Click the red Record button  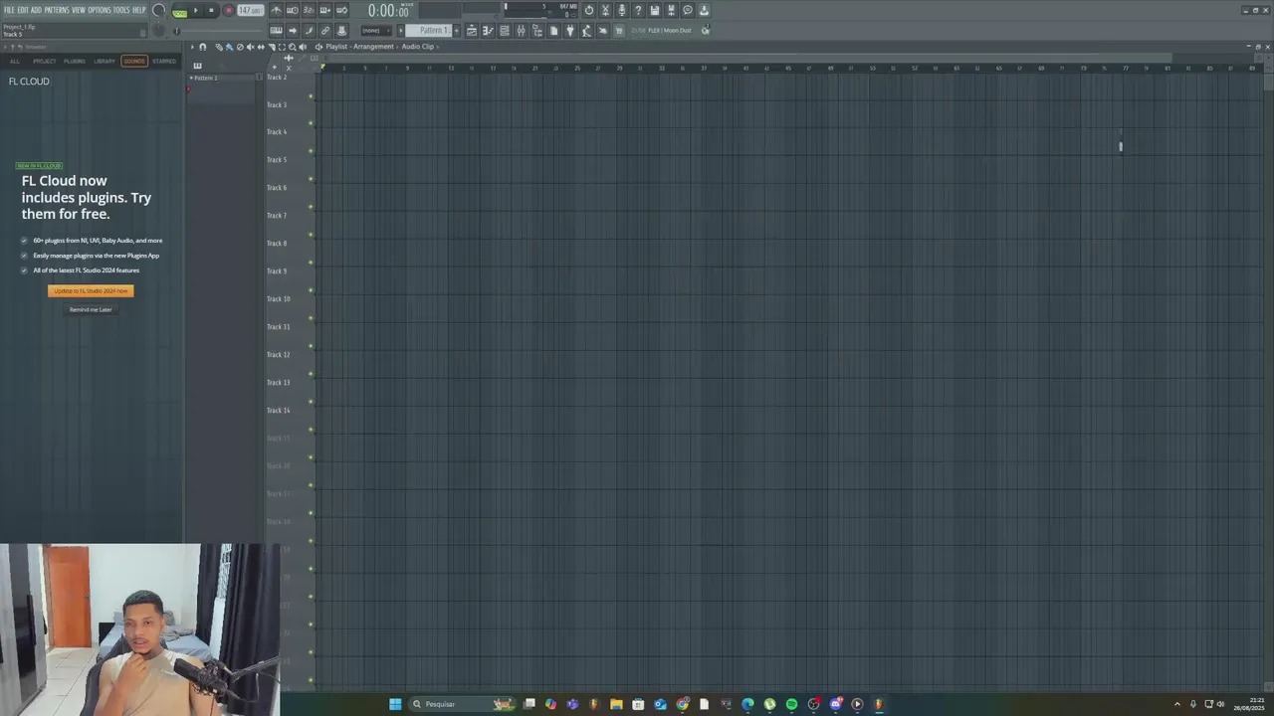coord(228,10)
